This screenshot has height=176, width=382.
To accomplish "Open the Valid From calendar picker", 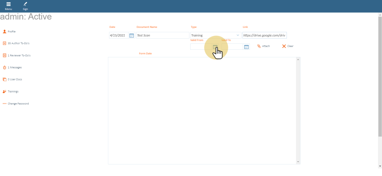I will (215, 47).
